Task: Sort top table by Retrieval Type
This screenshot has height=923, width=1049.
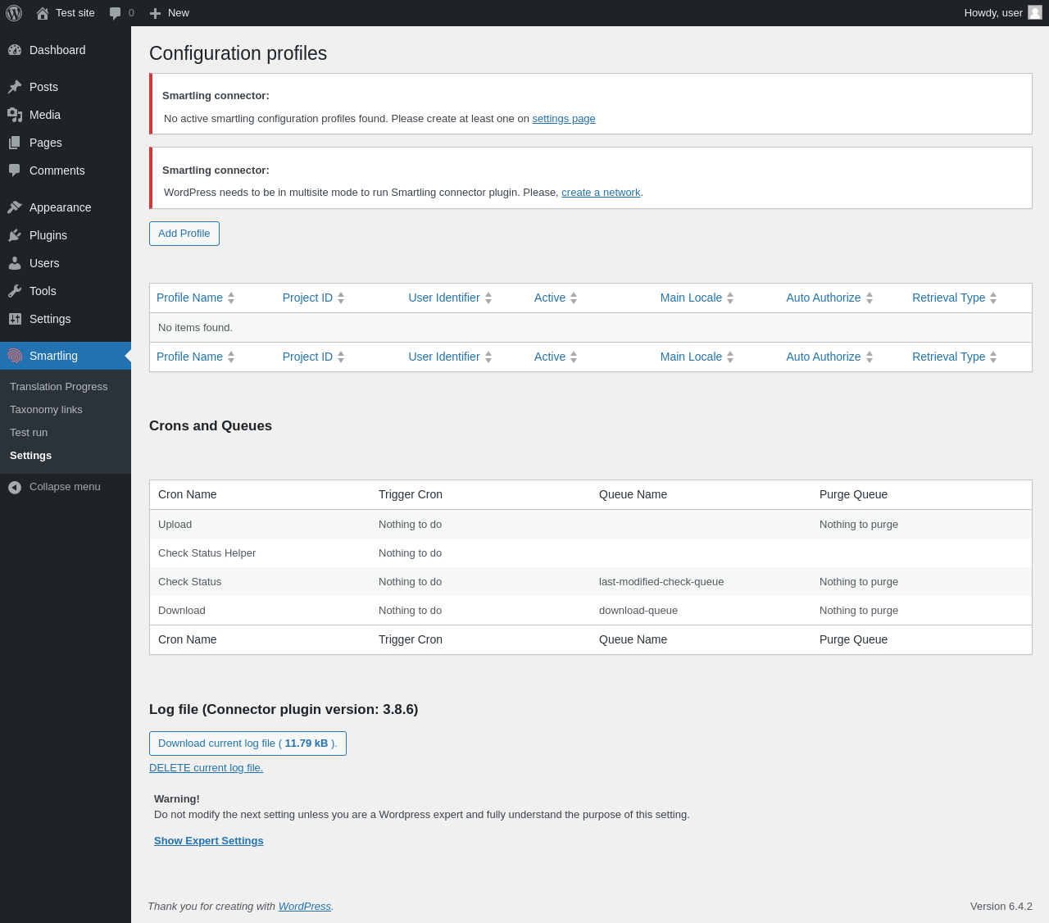Action: [948, 298]
